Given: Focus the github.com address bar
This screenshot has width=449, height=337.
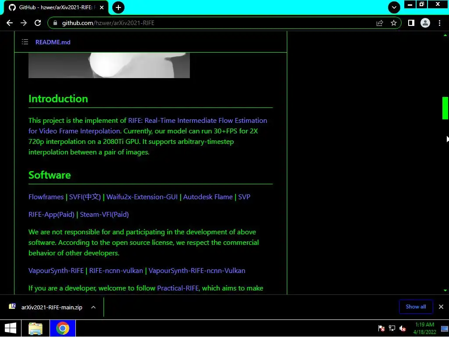Looking at the screenshot, I should pos(217,23).
